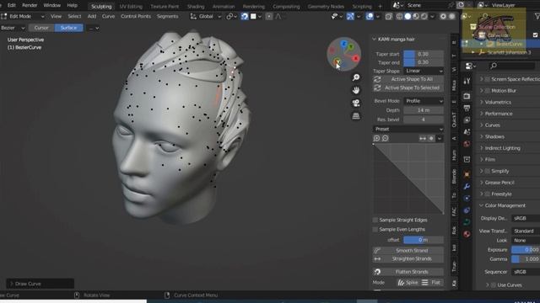Switch perspective/orthographic with grid icon

(356, 116)
